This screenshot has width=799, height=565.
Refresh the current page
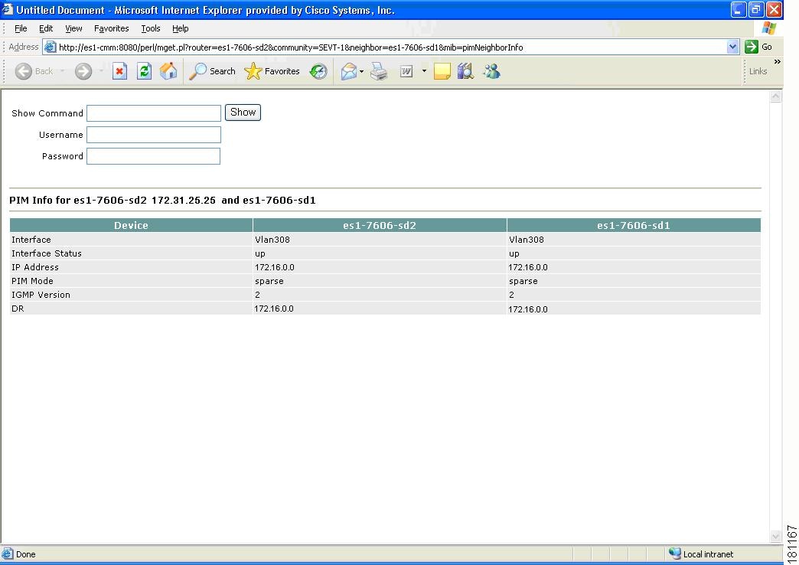click(x=143, y=70)
